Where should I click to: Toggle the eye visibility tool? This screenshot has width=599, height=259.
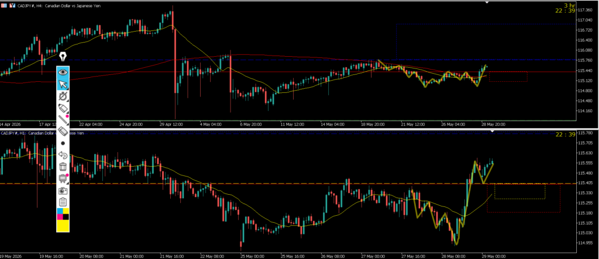point(63,72)
